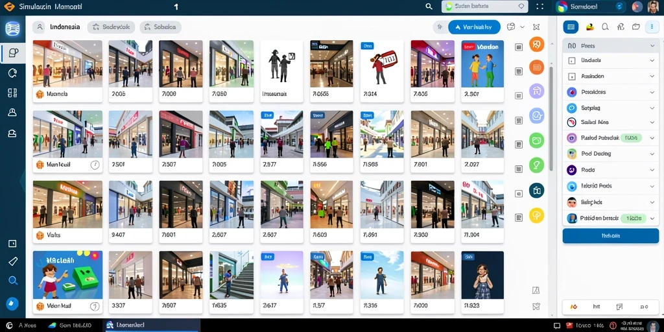Select the Sobalea tab
664x332 pixels.
[x=161, y=27]
